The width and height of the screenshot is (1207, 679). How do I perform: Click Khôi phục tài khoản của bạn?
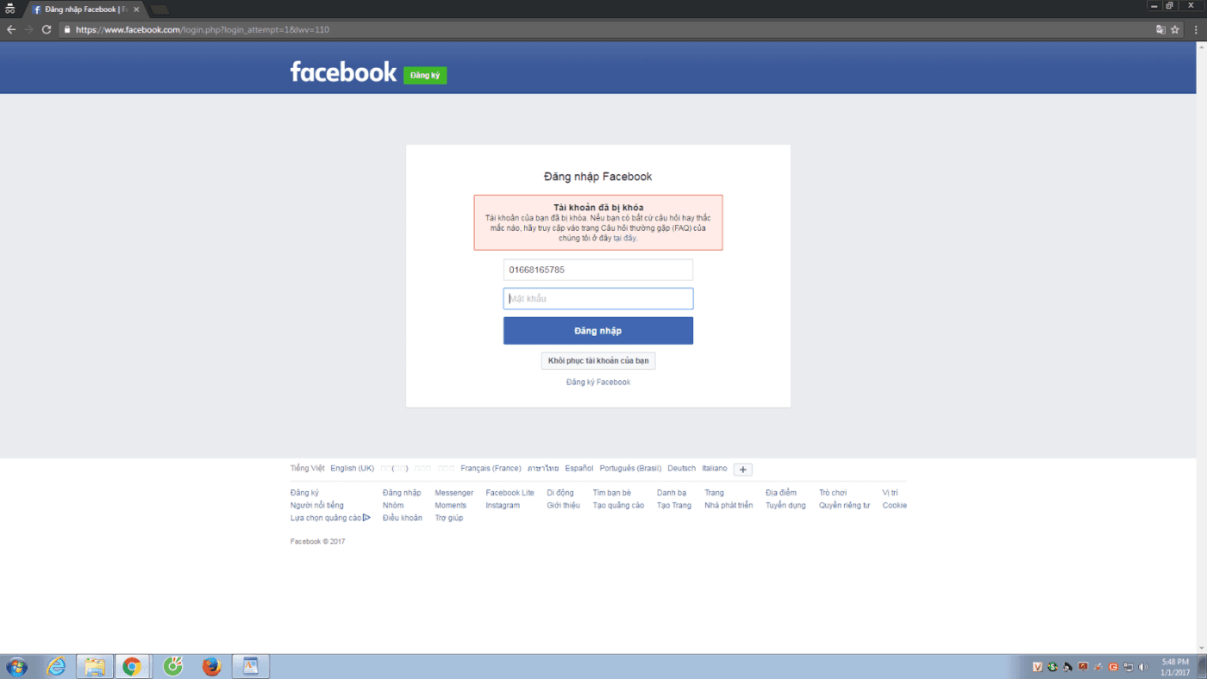tap(598, 360)
